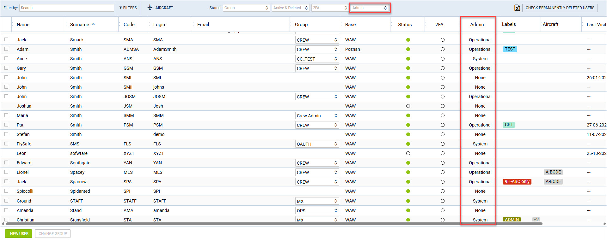
Task: Click the Search filter input field
Action: pyautogui.click(x=67, y=8)
